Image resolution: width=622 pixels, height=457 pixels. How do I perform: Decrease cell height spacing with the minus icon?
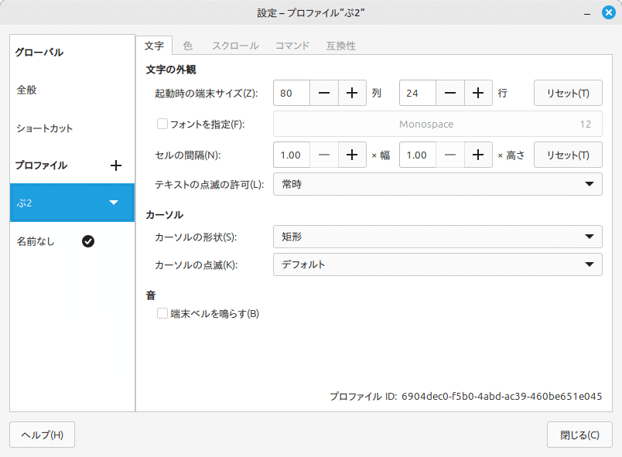tap(449, 155)
